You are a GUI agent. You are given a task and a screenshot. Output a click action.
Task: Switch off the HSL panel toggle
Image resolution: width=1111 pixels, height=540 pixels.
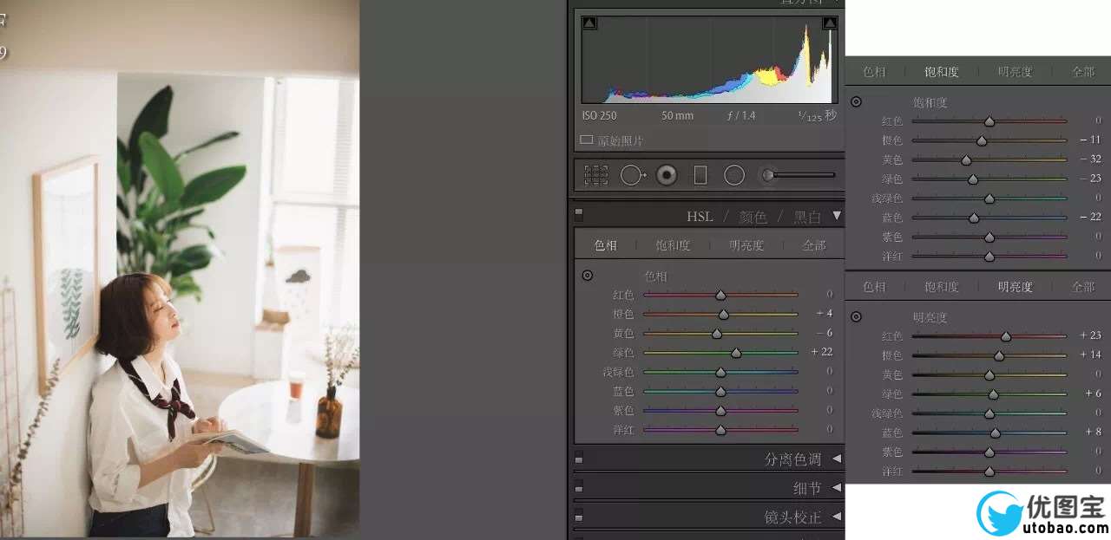coord(579,213)
